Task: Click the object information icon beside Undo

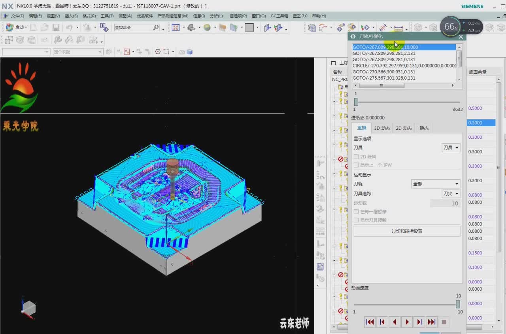Action: click(x=104, y=27)
